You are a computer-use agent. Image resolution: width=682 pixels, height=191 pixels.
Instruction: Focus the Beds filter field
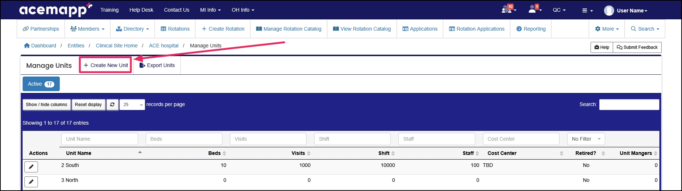[x=184, y=139]
